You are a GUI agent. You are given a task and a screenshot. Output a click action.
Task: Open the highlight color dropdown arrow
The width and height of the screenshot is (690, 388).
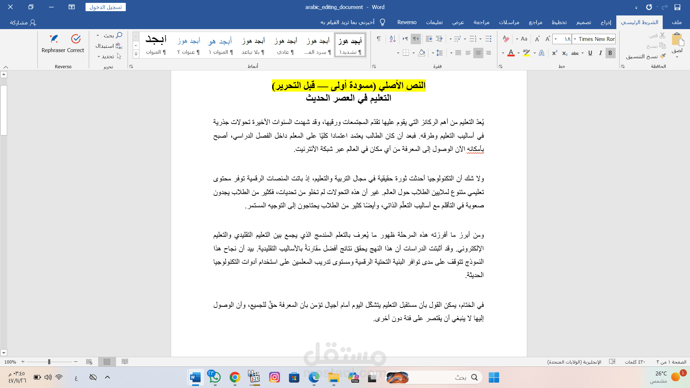(x=519, y=53)
